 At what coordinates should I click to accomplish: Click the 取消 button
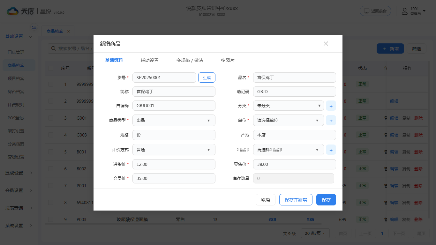coord(266,200)
